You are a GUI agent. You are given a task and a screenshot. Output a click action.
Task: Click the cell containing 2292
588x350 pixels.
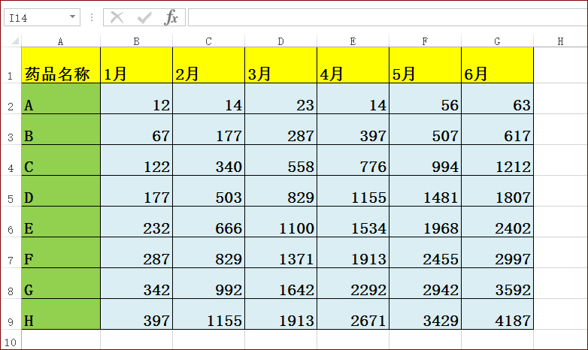(x=353, y=283)
